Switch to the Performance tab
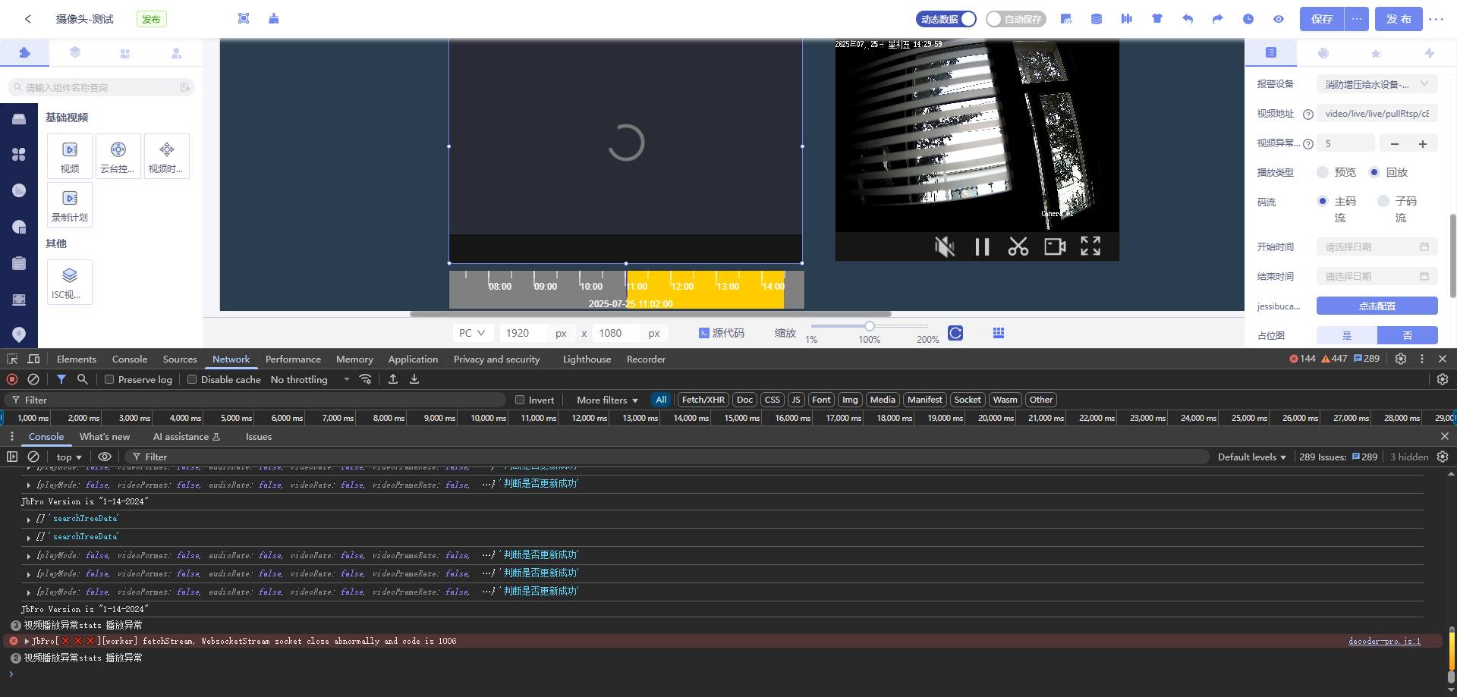 click(293, 359)
